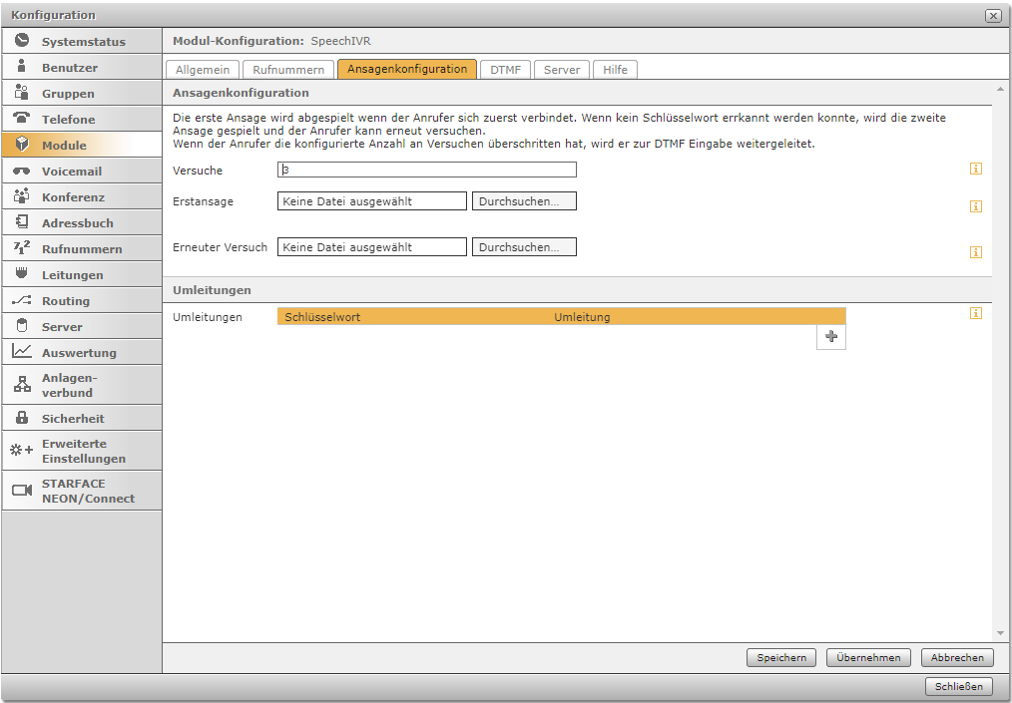Click Durchsuchen for Erneuter Versuch
The width and height of the screenshot is (1012, 703).
point(524,247)
